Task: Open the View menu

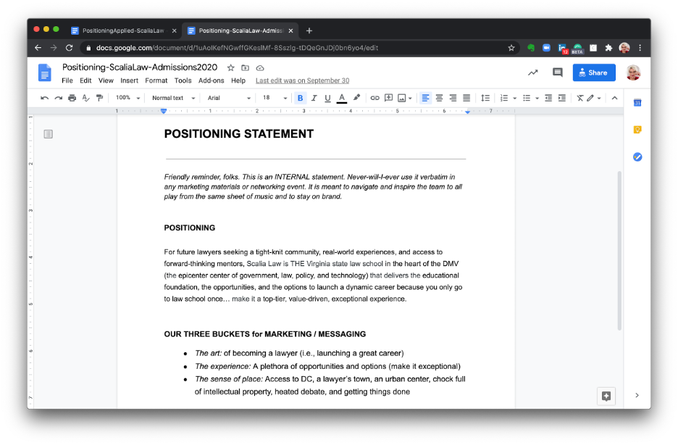Action: (106, 80)
